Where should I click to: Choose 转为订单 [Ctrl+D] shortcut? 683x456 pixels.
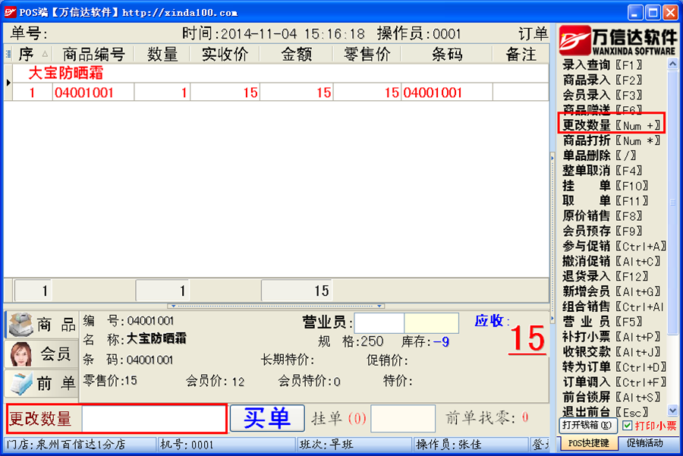pos(614,367)
